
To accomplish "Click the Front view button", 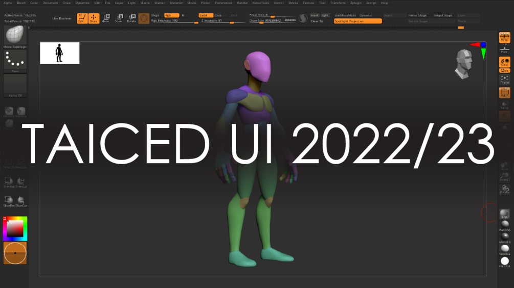I will point(315,15).
